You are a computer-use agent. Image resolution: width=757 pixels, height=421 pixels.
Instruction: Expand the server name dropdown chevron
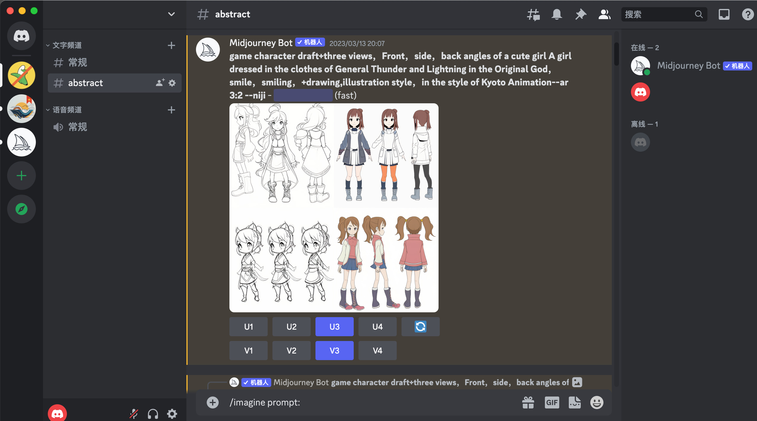[171, 14]
